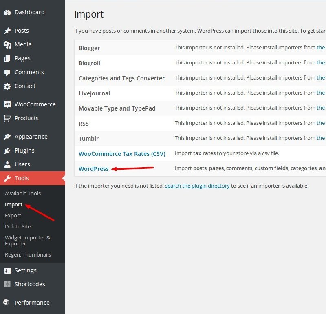Click Movable Type and TypePad title
Image resolution: width=326 pixels, height=314 pixels.
pos(117,108)
